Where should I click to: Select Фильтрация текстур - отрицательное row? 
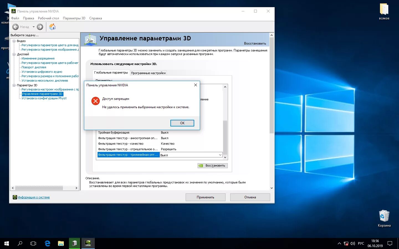(160, 149)
